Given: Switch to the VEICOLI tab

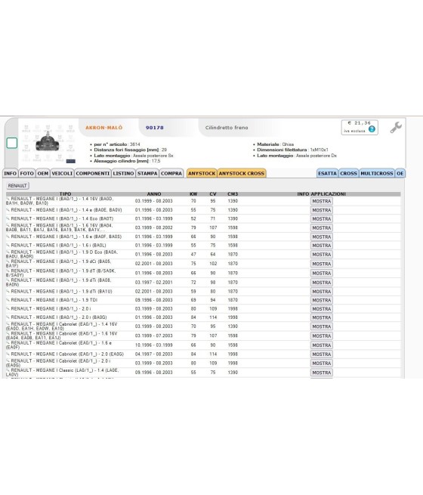Looking at the screenshot, I should [62, 173].
